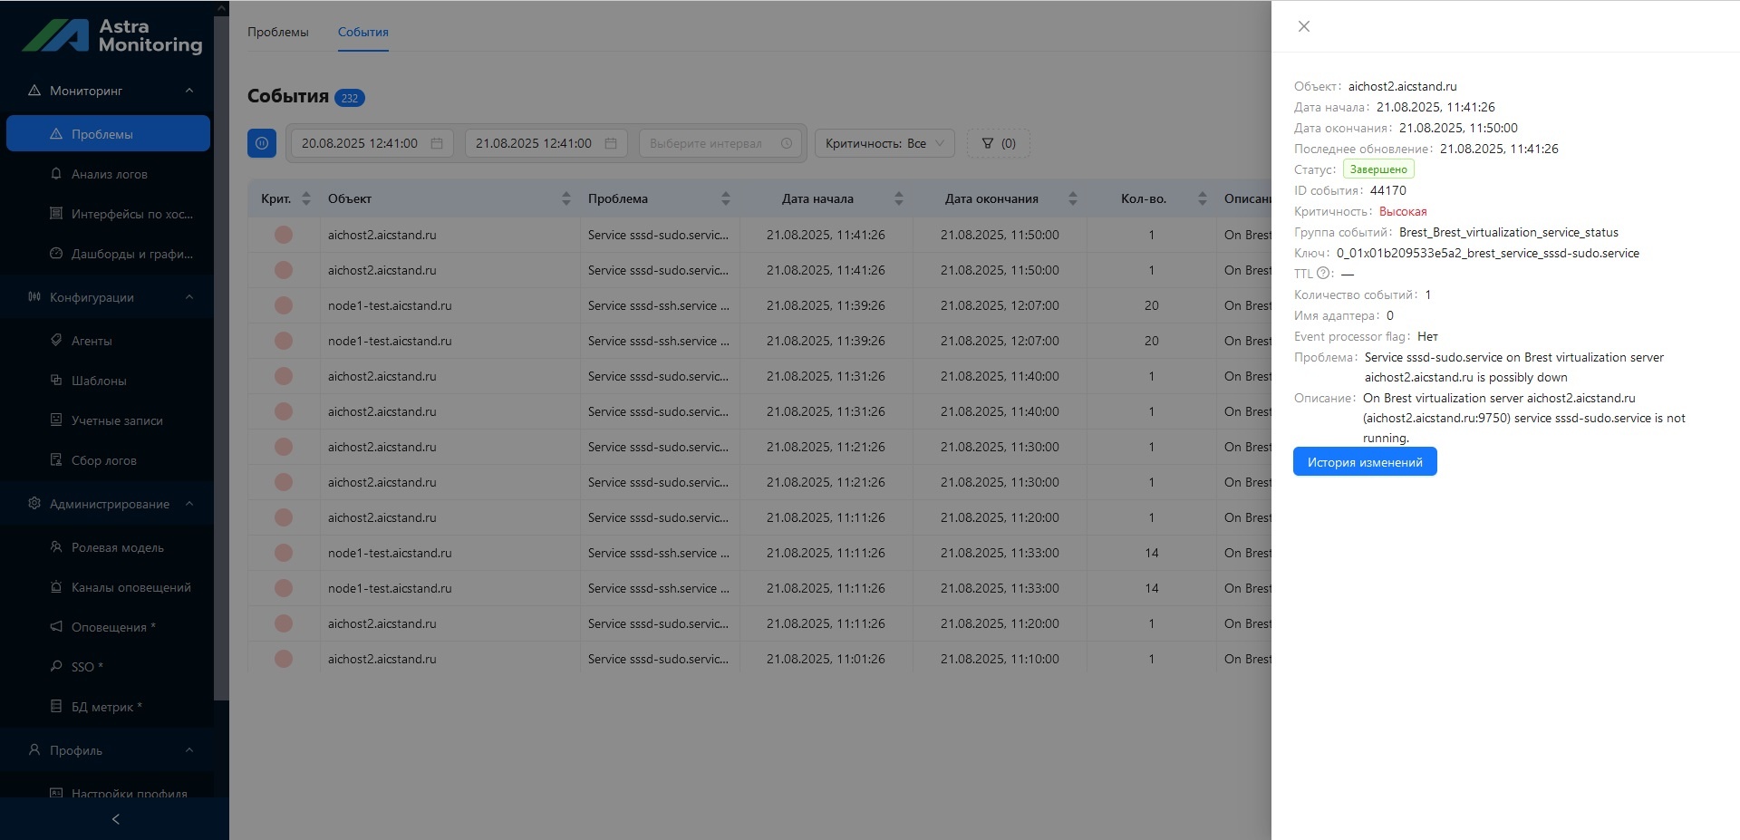
Task: Collapse sidebar with bottom arrow icon
Action: tap(115, 819)
